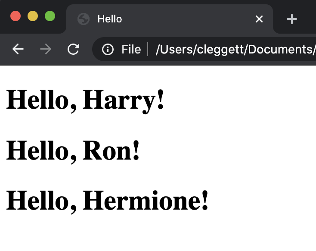The image size is (316, 251).
Task: Select the Hello tab title
Action: tap(110, 19)
